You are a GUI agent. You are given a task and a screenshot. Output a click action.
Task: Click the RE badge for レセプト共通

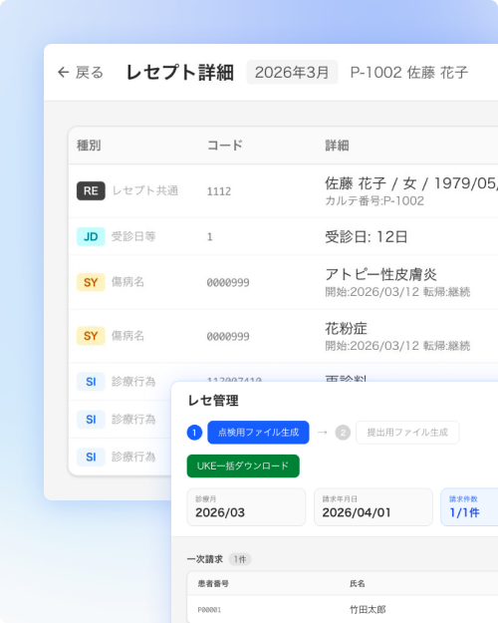pos(91,190)
